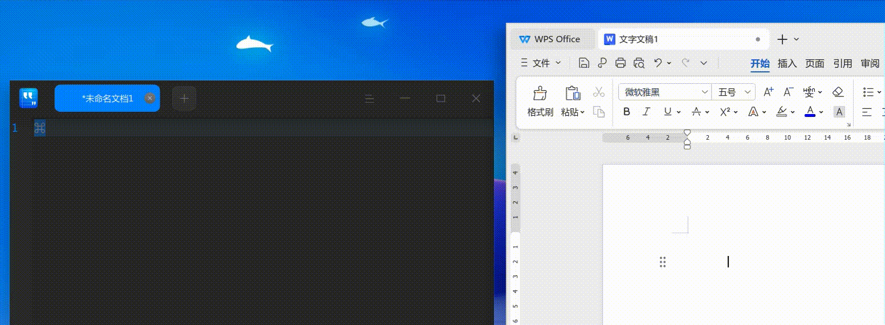
Task: Close the *未命名文档1 tab
Action: click(x=150, y=98)
